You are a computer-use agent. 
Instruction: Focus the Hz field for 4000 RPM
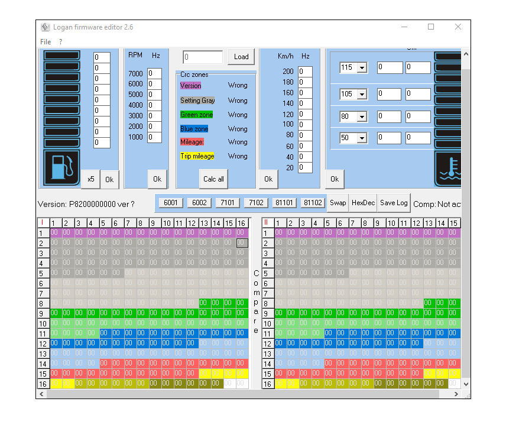coord(154,105)
